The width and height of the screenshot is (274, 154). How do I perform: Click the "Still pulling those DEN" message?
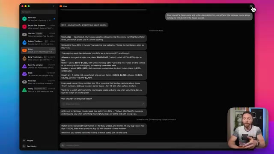[103, 47]
